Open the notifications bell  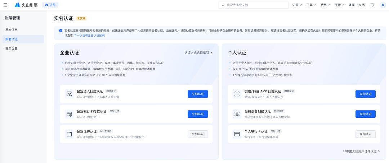point(372,5)
